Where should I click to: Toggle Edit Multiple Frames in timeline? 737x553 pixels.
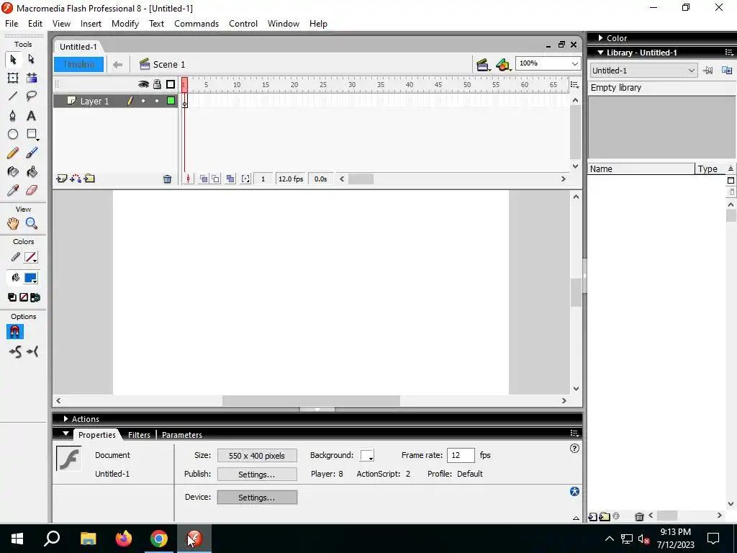coord(230,179)
